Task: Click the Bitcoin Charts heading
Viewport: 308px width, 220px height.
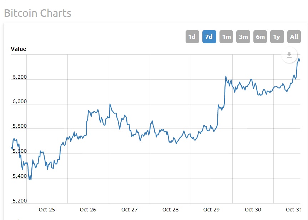Action: [x=37, y=13]
